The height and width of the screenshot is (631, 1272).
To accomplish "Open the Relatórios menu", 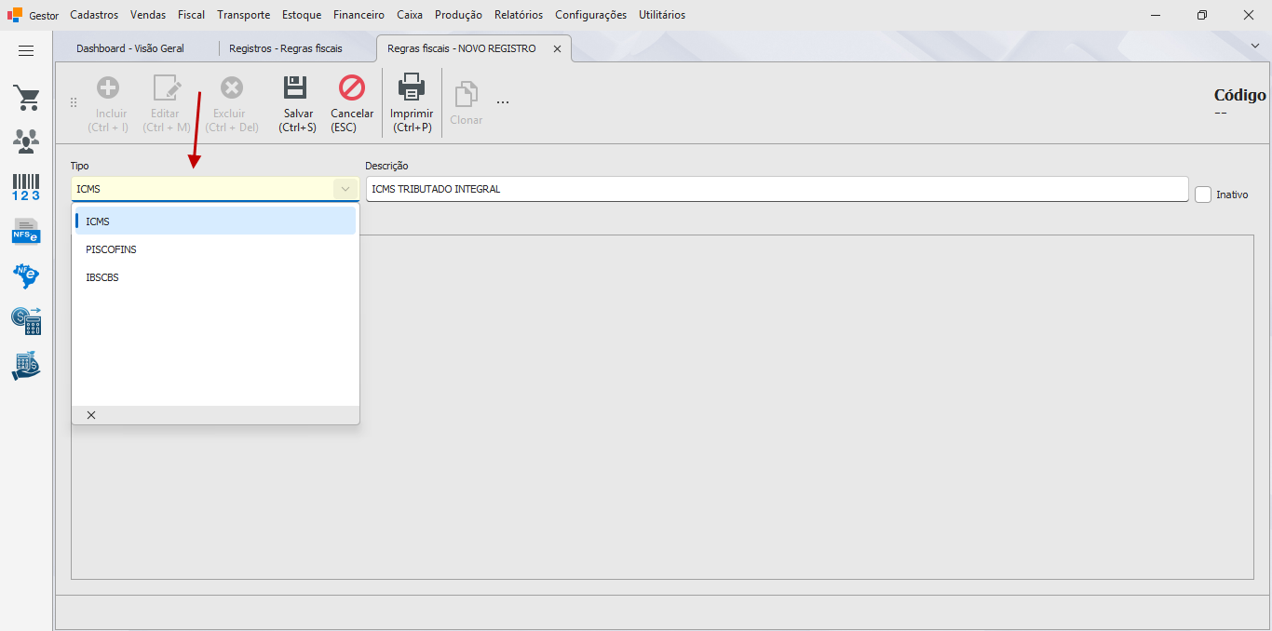I will 519,15.
